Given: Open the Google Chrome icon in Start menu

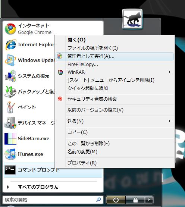Looking at the screenshot, I should click(x=10, y=29).
